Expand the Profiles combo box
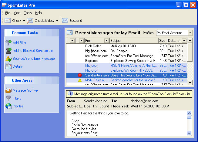Image resolution: width=198 pixels, height=142 pixels. [x=190, y=33]
